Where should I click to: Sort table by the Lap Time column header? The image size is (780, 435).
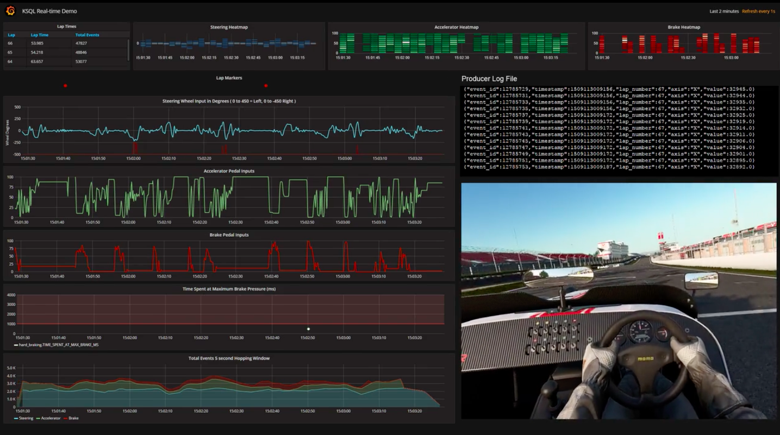(40, 35)
